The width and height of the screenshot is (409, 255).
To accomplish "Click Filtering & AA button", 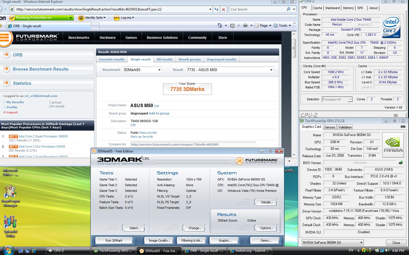I will pyautogui.click(x=192, y=241).
